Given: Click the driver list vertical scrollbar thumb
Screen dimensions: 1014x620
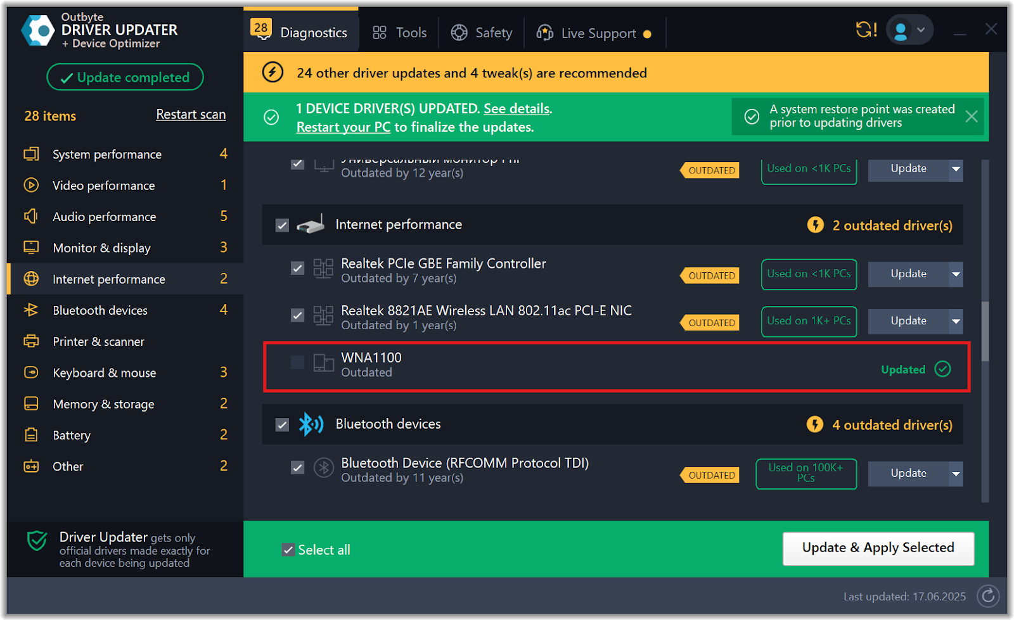Looking at the screenshot, I should (x=985, y=331).
